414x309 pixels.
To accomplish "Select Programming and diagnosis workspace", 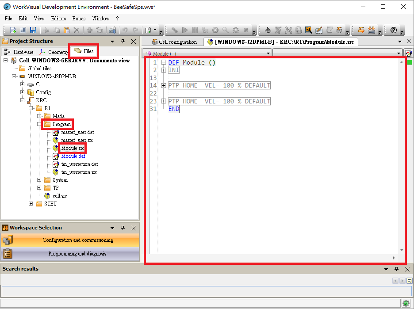I will pyautogui.click(x=70, y=254).
